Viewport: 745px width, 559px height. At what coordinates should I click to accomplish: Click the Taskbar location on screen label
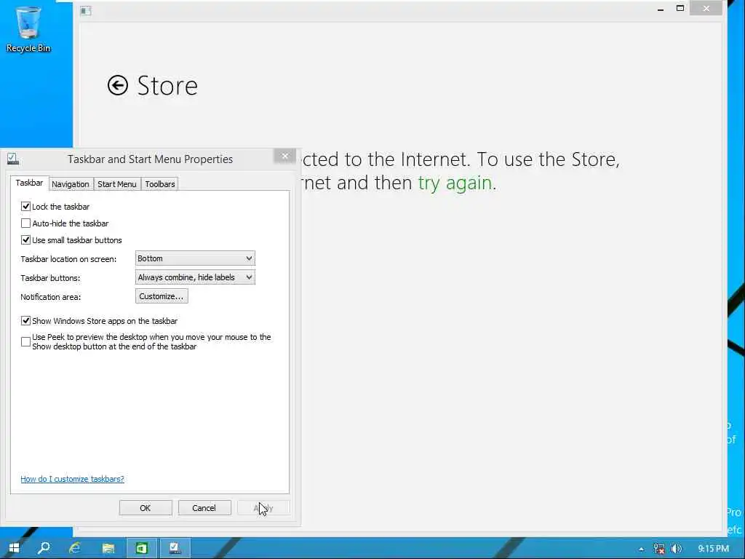coord(68,259)
